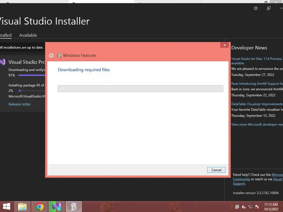Open the feedback icon in the installer
The image size is (283, 212).
(x=269, y=8)
